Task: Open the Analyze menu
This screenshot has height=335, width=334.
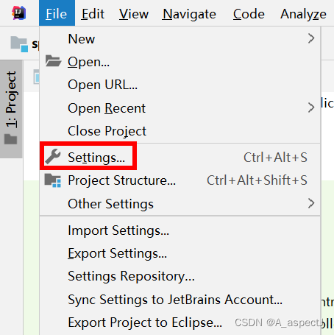Action: pyautogui.click(x=304, y=14)
